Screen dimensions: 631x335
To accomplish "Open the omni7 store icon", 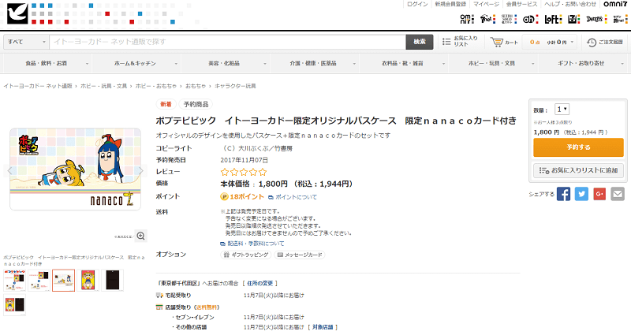I will coord(467,18).
